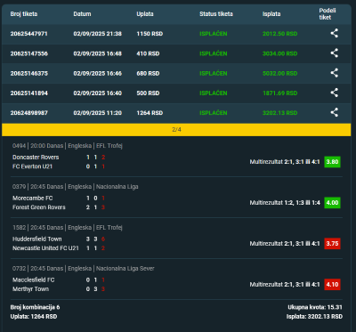
Task: Share ticket 20624898987
Action: [335, 112]
